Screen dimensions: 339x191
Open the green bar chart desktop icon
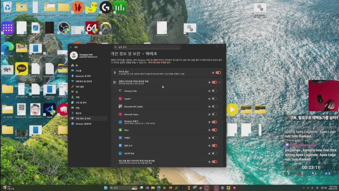click(120, 8)
